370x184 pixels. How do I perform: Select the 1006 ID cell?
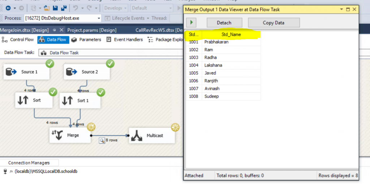(194, 81)
